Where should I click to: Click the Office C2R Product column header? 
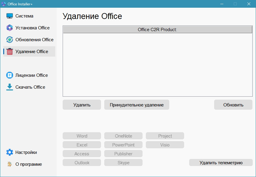tap(157, 30)
